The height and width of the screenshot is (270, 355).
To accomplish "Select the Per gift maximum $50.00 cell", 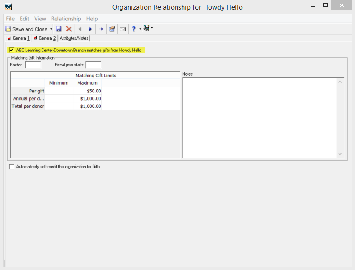I will point(88,91).
